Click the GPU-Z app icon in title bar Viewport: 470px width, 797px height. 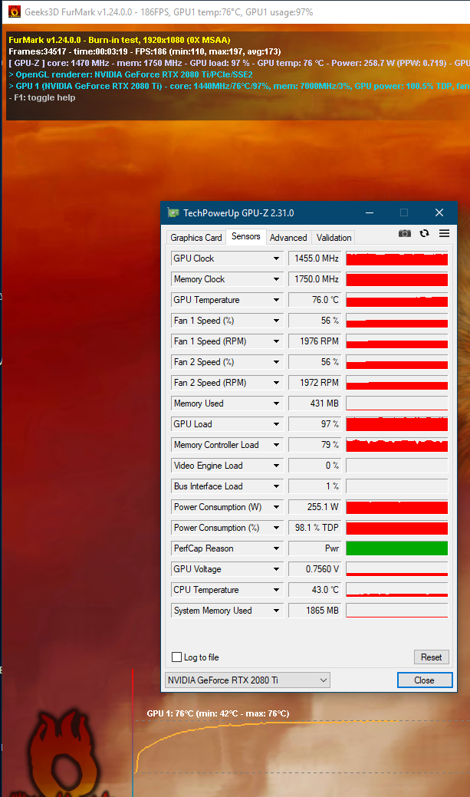173,212
